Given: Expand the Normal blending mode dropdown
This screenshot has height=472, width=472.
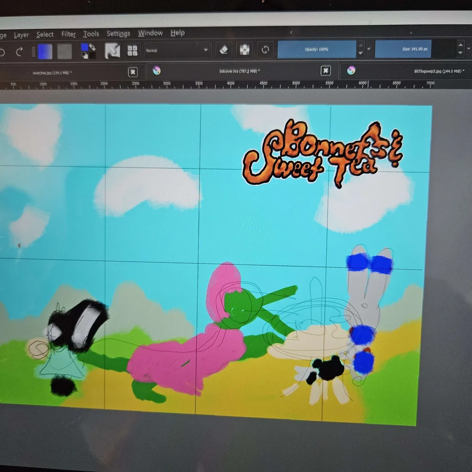Looking at the screenshot, I should [x=177, y=51].
